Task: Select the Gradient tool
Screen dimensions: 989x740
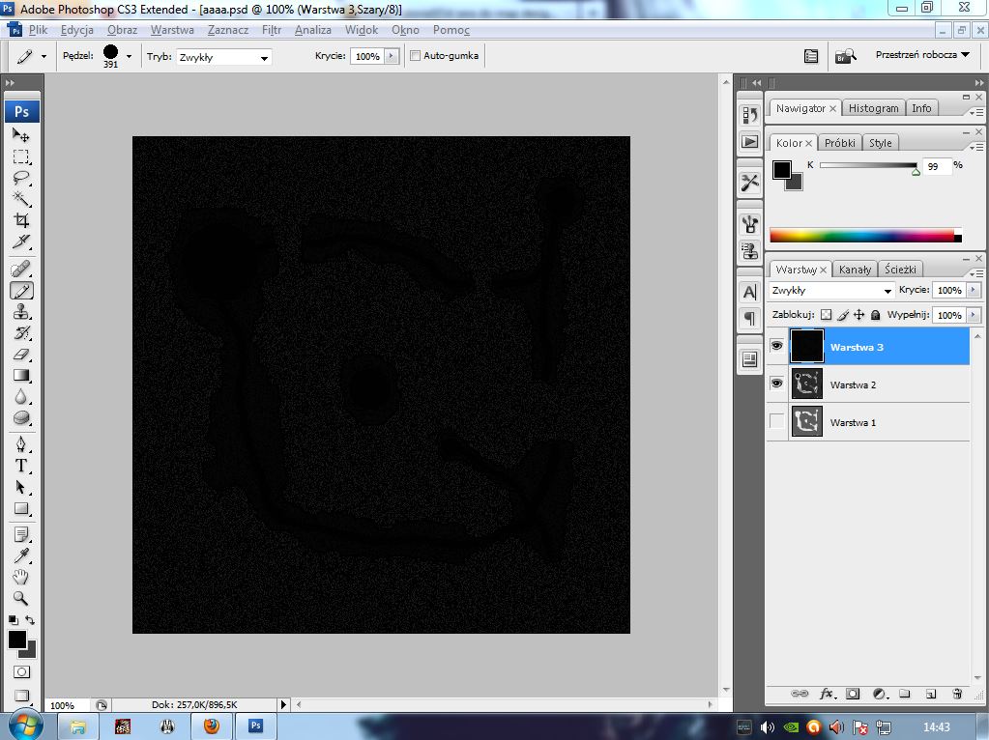Action: [x=21, y=376]
